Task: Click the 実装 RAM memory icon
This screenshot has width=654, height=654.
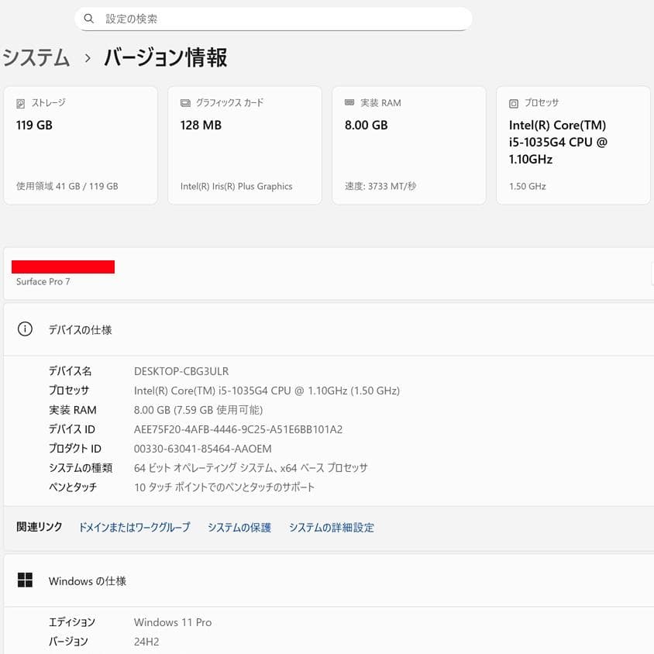Action: pos(349,102)
